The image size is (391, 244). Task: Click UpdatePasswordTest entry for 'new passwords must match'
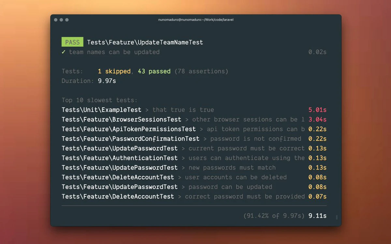(120, 167)
